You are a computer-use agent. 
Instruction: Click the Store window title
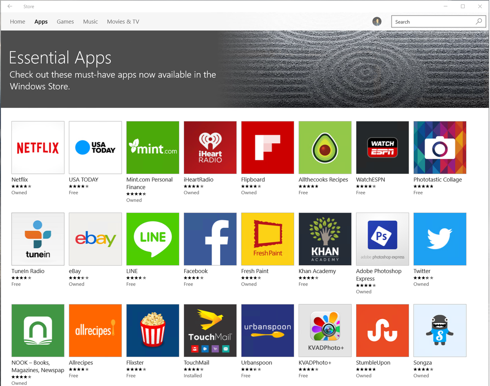pyautogui.click(x=29, y=7)
